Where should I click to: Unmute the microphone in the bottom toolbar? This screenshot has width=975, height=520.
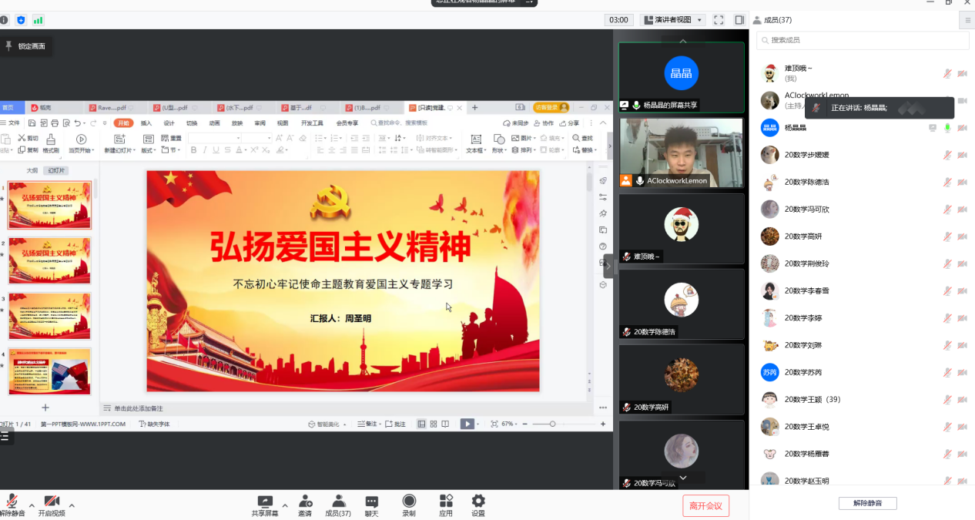click(12, 502)
